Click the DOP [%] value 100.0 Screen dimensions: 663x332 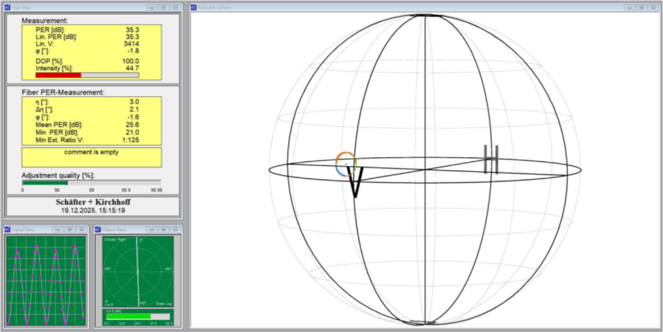(131, 61)
